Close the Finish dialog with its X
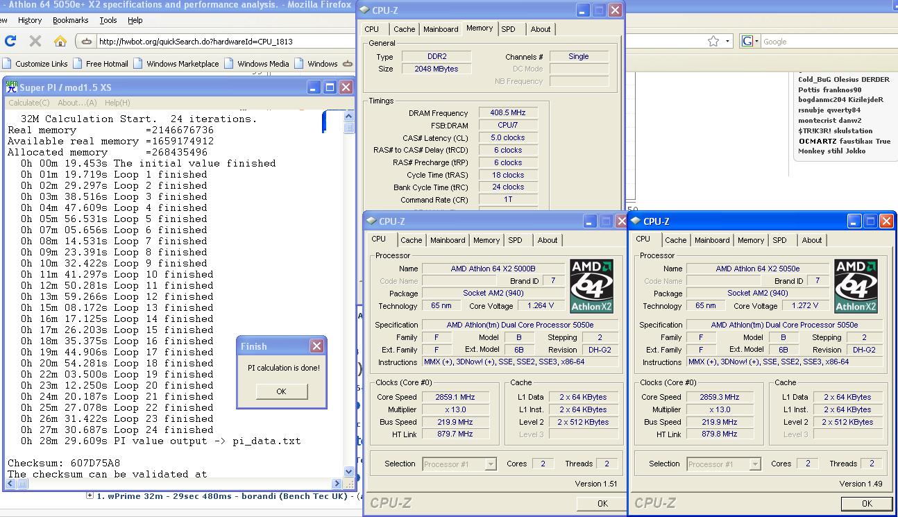Image resolution: width=898 pixels, height=517 pixels. click(316, 346)
